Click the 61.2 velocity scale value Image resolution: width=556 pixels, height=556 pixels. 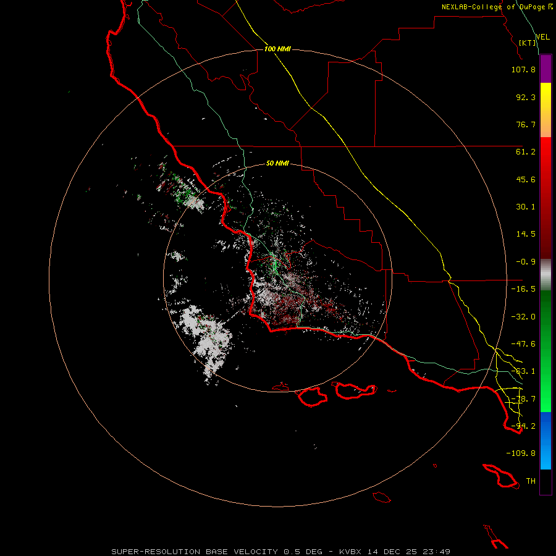[526, 152]
